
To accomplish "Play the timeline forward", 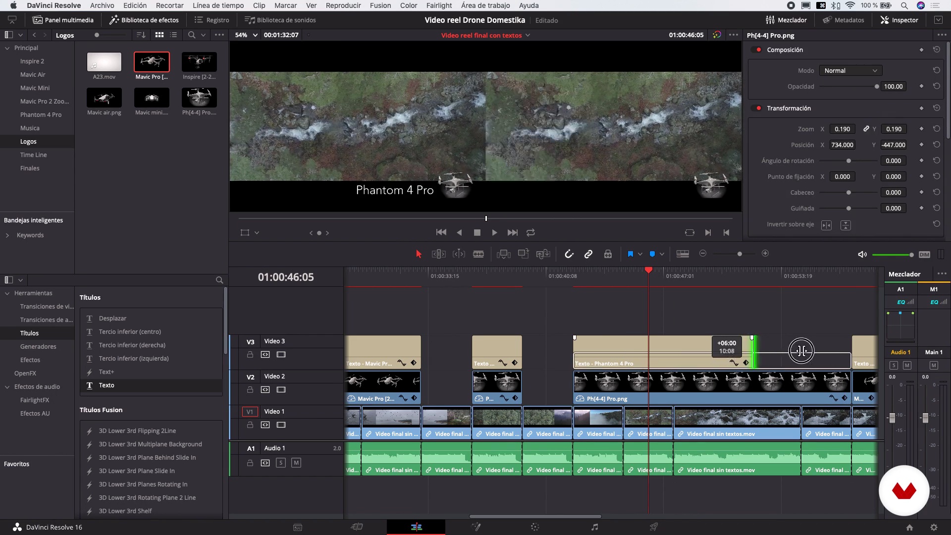I will click(494, 232).
